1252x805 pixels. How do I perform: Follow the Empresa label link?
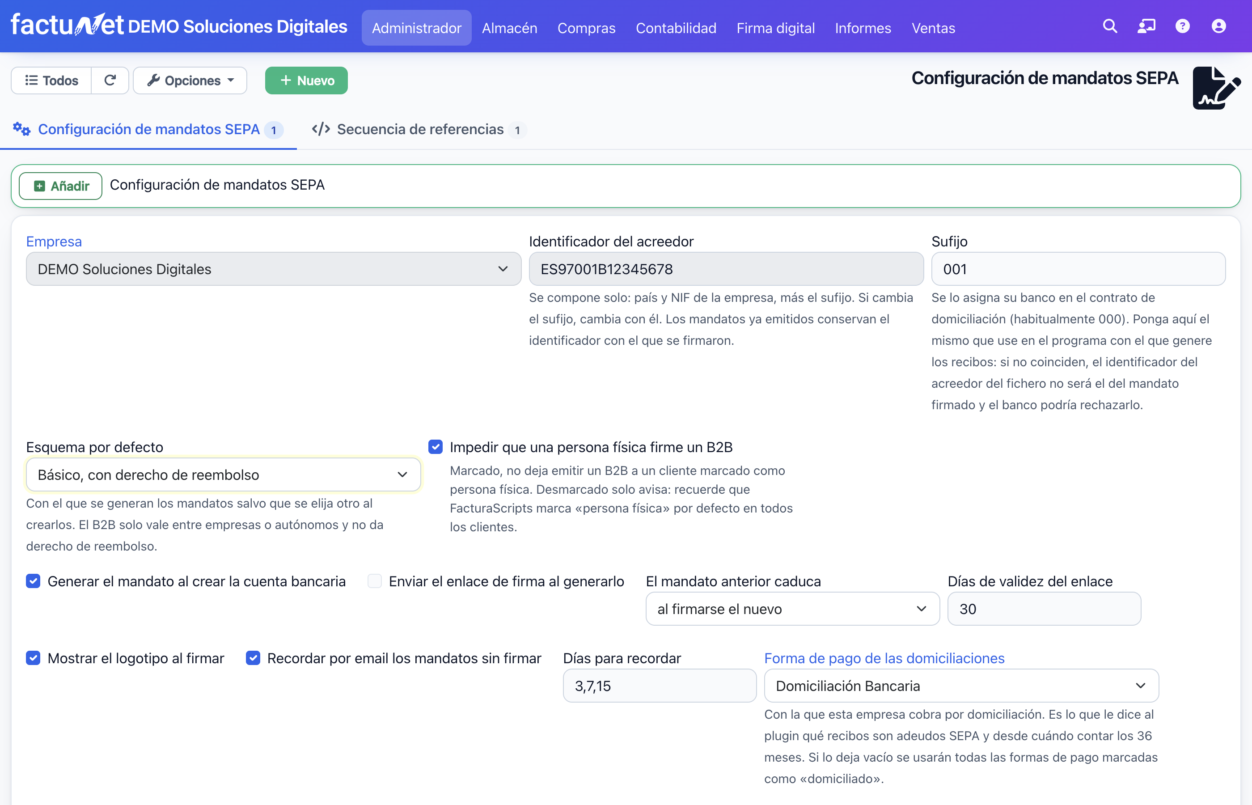tap(54, 241)
